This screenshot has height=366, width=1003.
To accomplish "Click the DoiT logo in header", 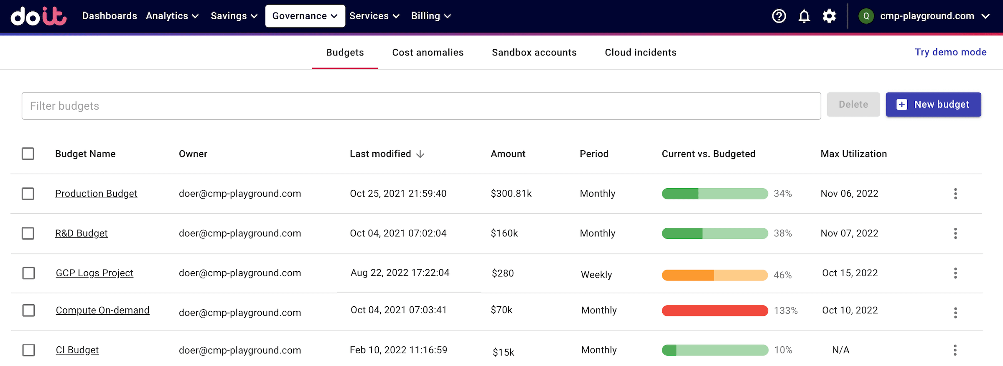I will tap(38, 16).
